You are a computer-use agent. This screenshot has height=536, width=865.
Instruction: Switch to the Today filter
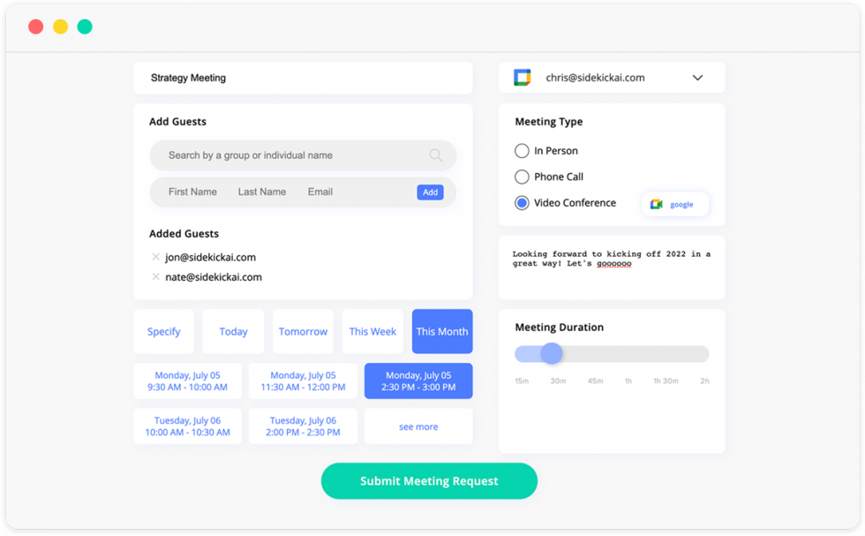(233, 331)
